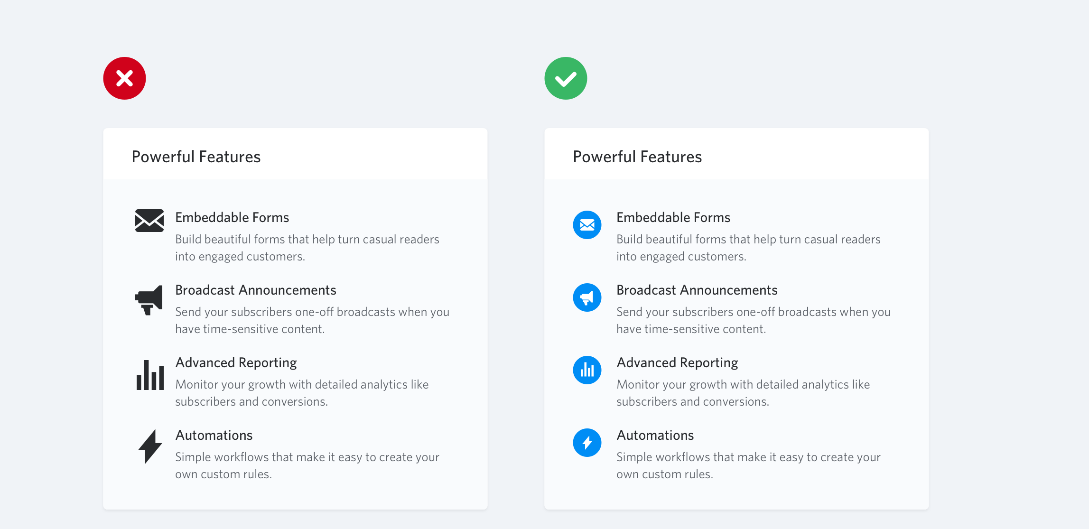1089x529 pixels.
Task: Open Embeddable Forms in left card
Action: [232, 217]
